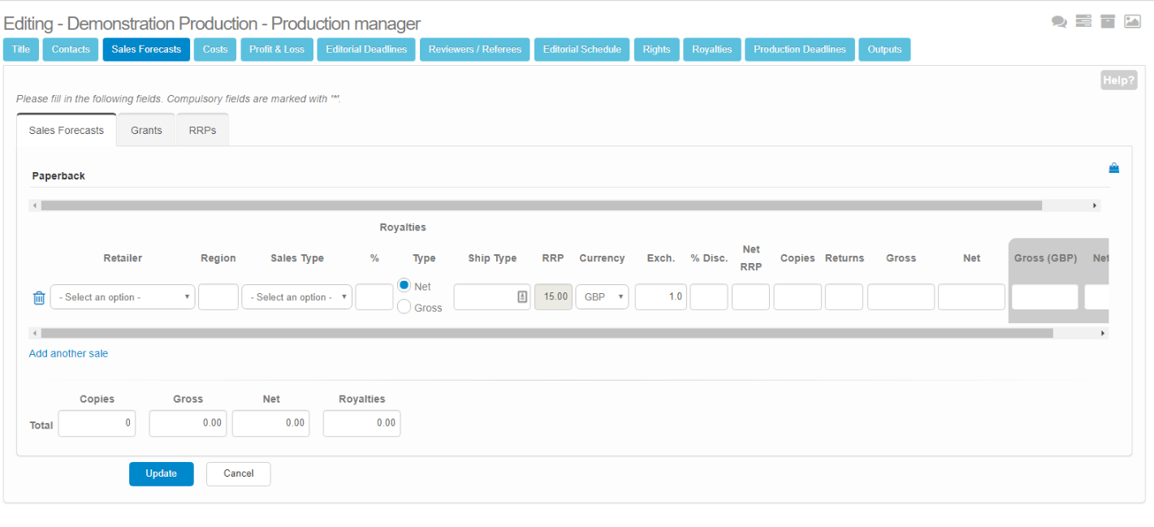The height and width of the screenshot is (527, 1154).
Task: Open the Profit & Loss tab
Action: pos(277,50)
